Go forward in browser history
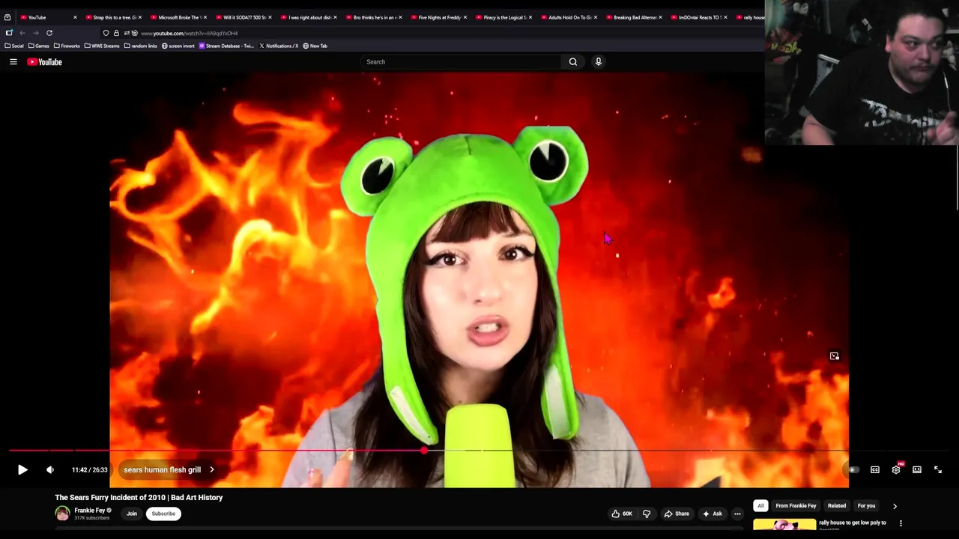959x539 pixels. pyautogui.click(x=35, y=33)
